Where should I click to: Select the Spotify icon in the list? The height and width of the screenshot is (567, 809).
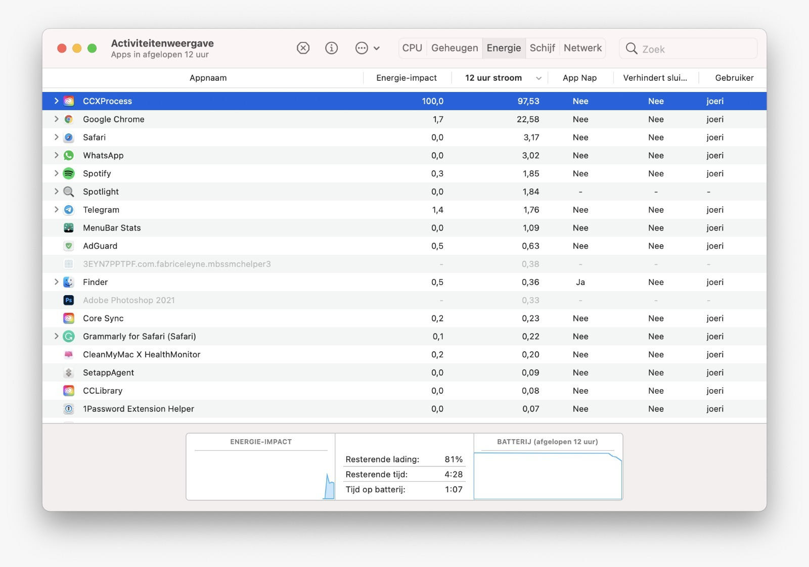[x=69, y=173]
